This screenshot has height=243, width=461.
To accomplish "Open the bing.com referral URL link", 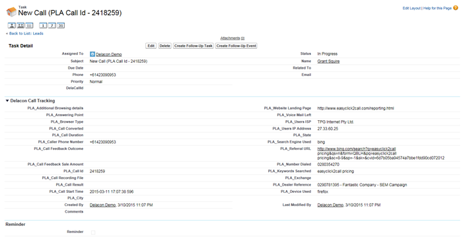I will [357, 149].
